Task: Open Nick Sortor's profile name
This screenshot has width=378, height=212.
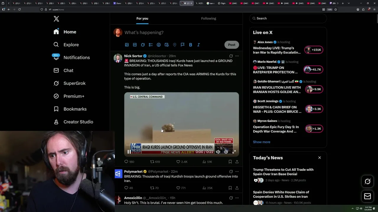Action: 133,56
